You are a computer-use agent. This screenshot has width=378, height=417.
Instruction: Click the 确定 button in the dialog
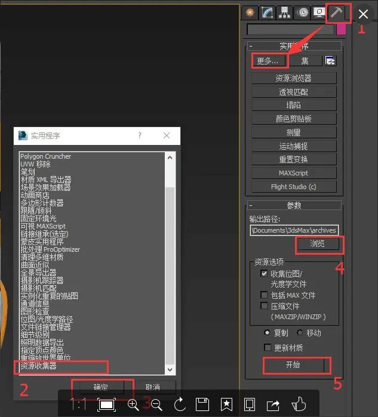[101, 387]
